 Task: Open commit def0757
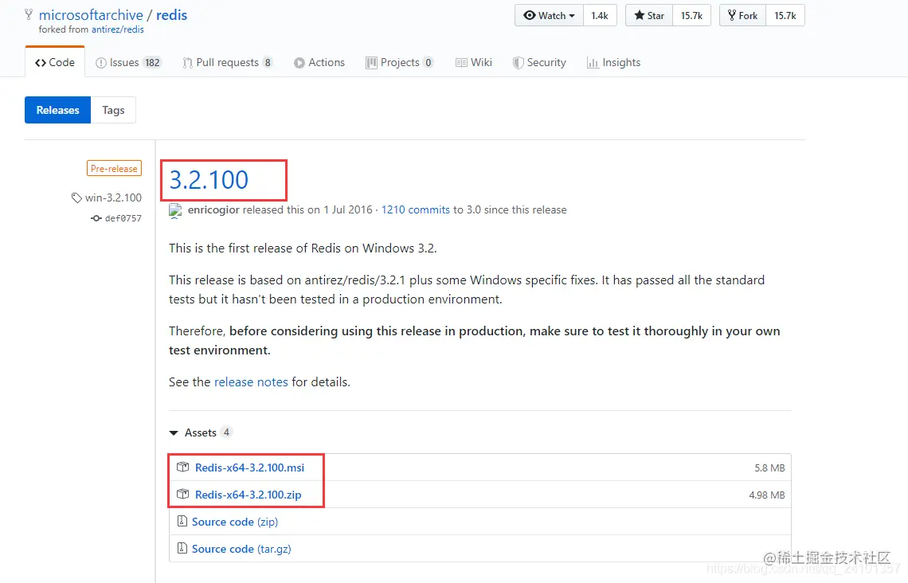(123, 218)
